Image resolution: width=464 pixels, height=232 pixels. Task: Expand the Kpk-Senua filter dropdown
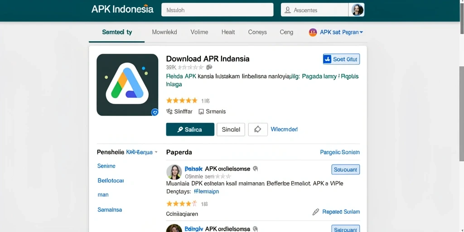point(142,152)
